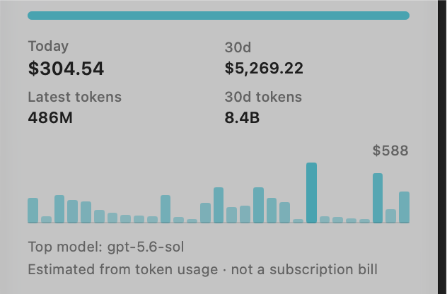Click the tiny bar just left of the tallest bar

click(x=298, y=221)
